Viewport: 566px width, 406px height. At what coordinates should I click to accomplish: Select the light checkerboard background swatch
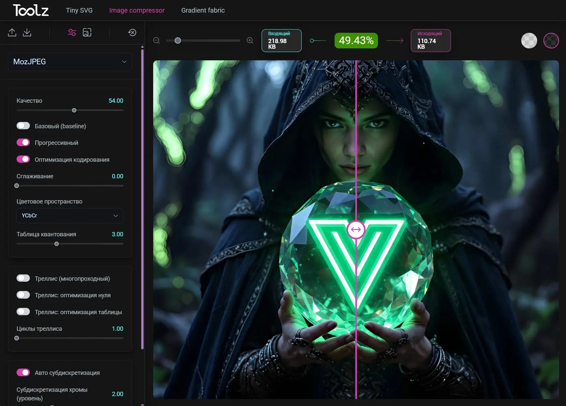coord(529,41)
